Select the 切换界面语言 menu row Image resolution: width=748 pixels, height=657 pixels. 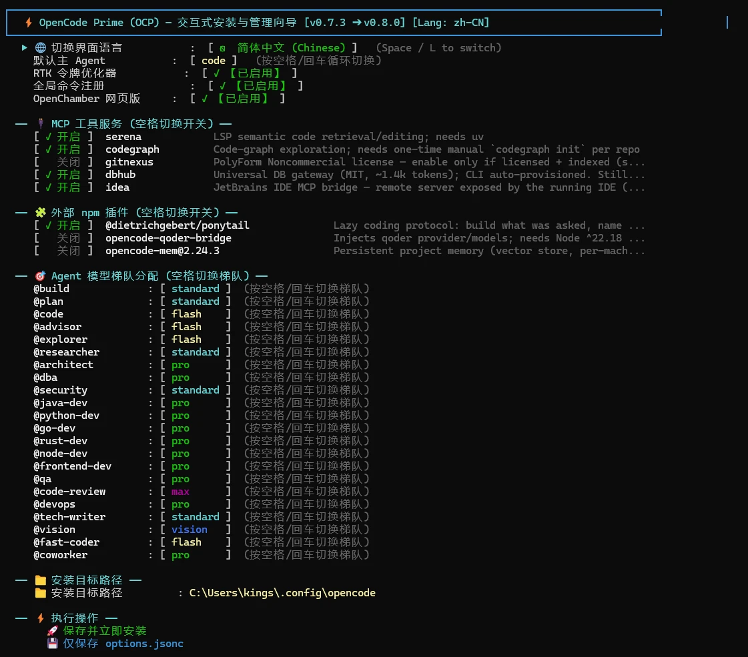[262, 47]
